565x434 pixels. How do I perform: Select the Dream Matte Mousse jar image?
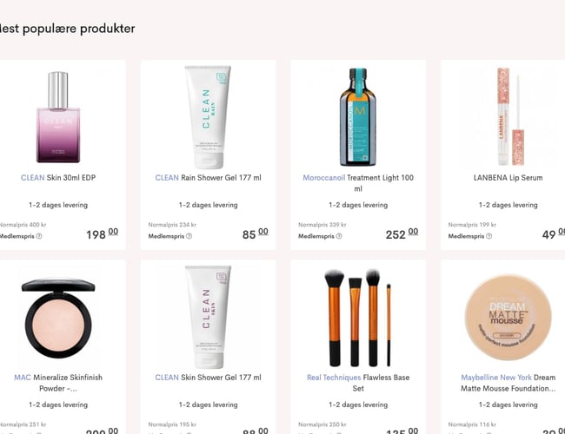click(x=508, y=317)
